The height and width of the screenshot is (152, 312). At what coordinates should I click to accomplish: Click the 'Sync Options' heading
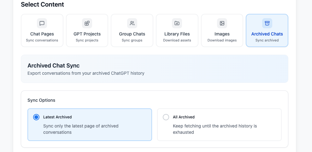[x=41, y=100]
